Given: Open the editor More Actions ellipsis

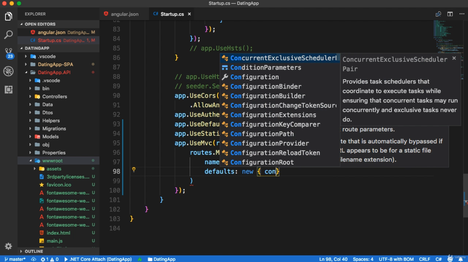Looking at the screenshot, I should (x=462, y=14).
